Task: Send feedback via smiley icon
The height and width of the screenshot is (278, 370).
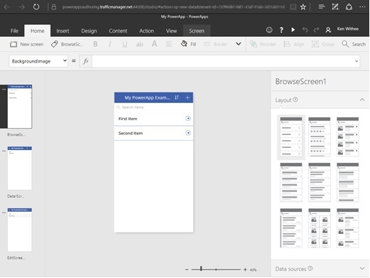Action: tap(269, 30)
